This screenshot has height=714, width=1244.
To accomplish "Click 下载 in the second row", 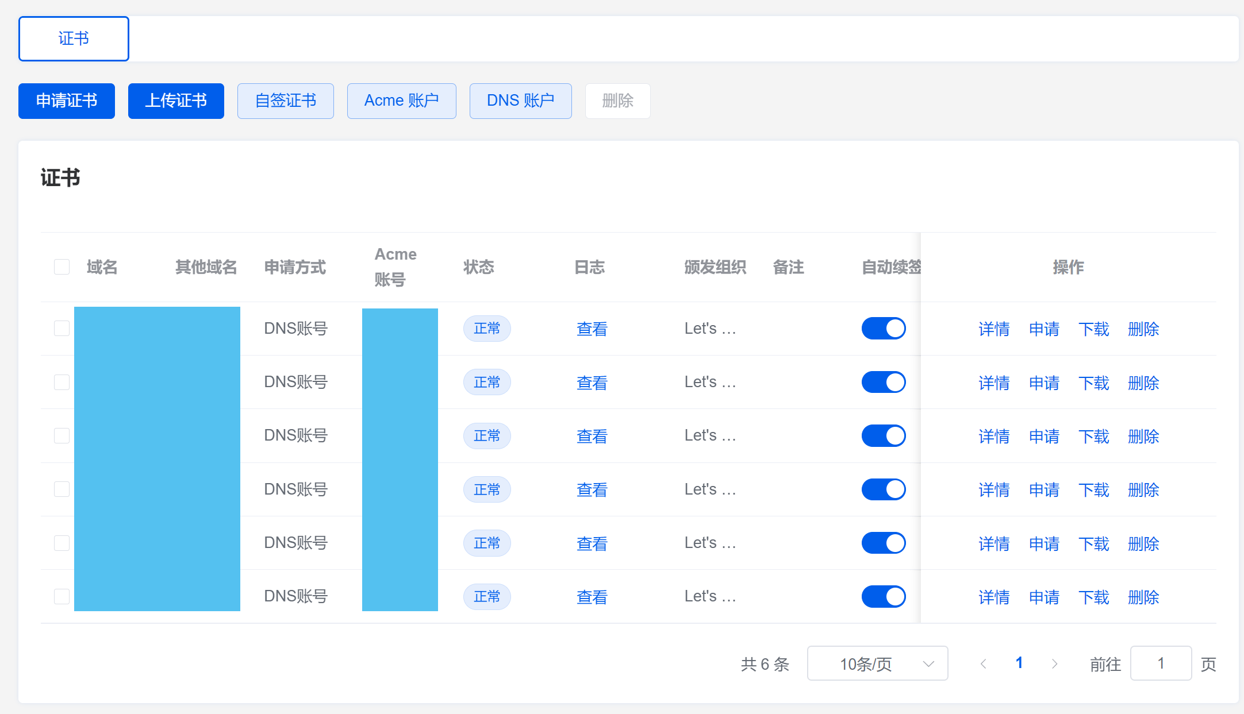I will (1093, 383).
